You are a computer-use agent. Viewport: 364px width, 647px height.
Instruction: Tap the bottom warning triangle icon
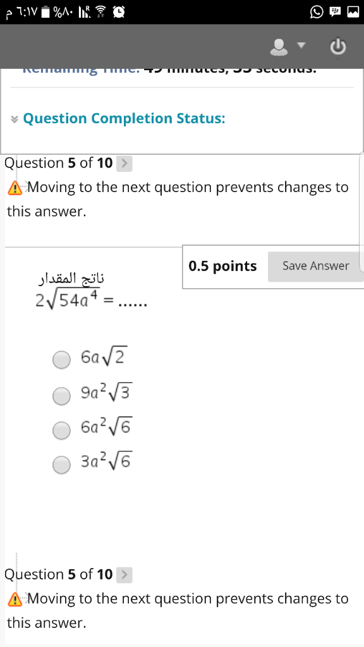(x=15, y=599)
